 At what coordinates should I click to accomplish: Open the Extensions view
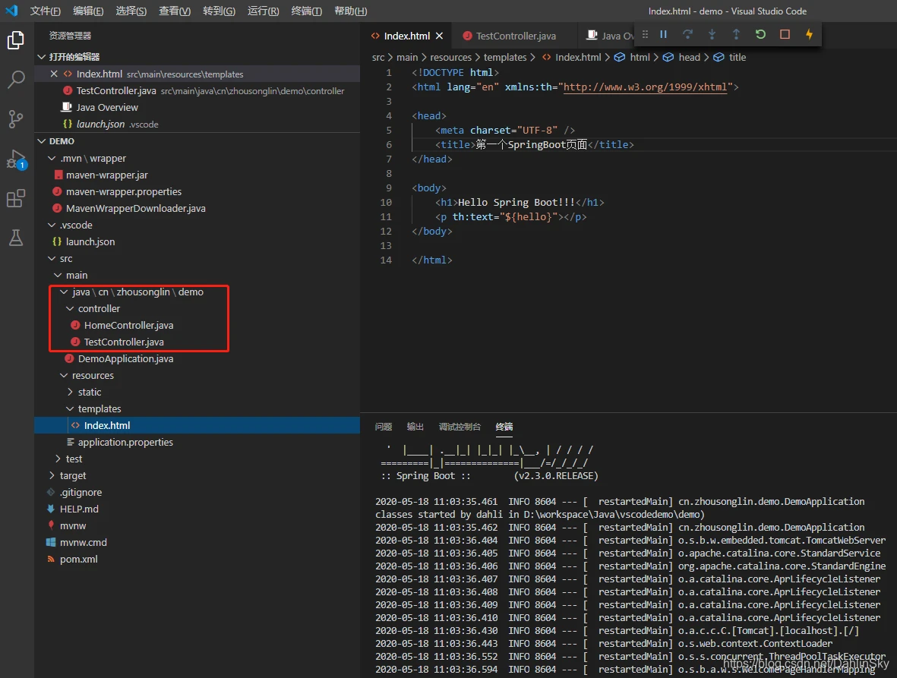coord(16,198)
